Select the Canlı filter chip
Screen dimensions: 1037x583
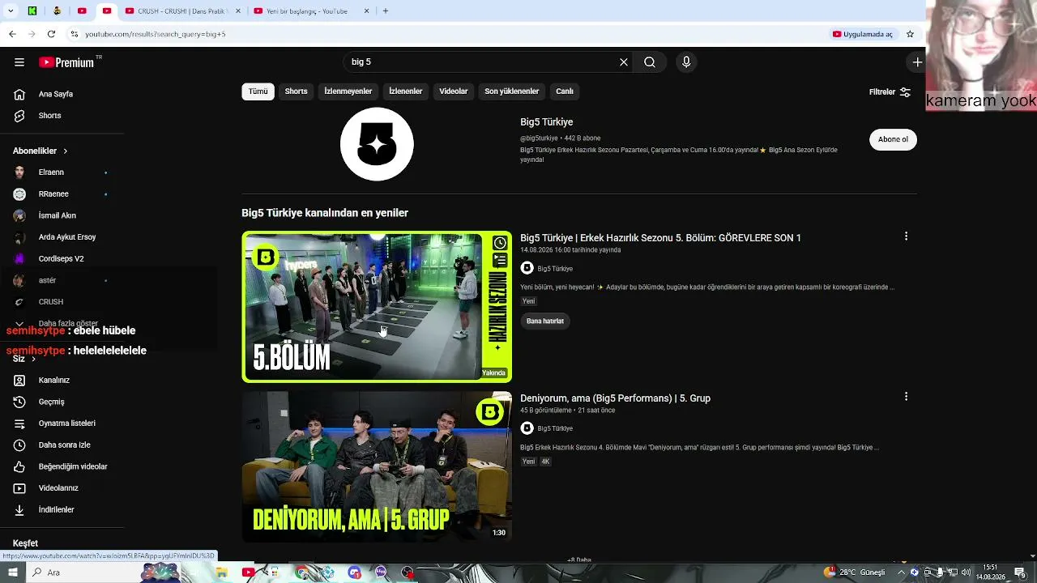tap(565, 91)
